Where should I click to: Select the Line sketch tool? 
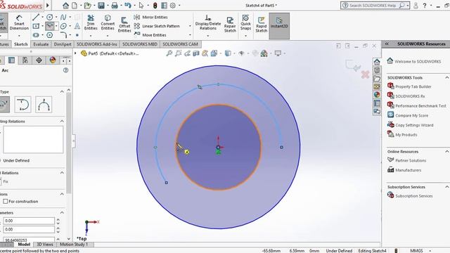(x=36, y=17)
